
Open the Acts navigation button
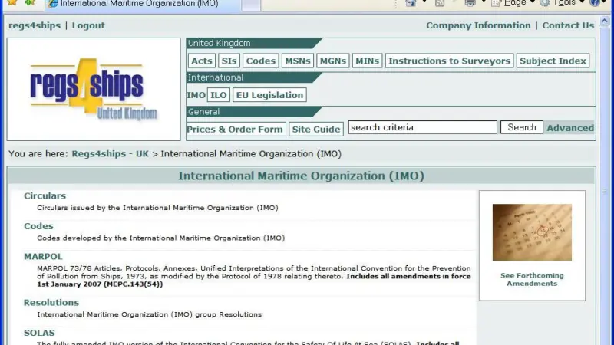click(x=202, y=61)
